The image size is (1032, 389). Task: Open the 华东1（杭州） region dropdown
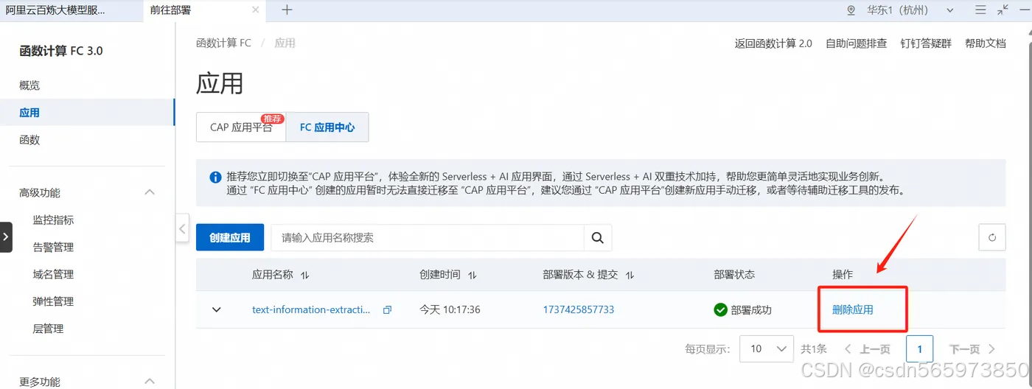pos(910,10)
